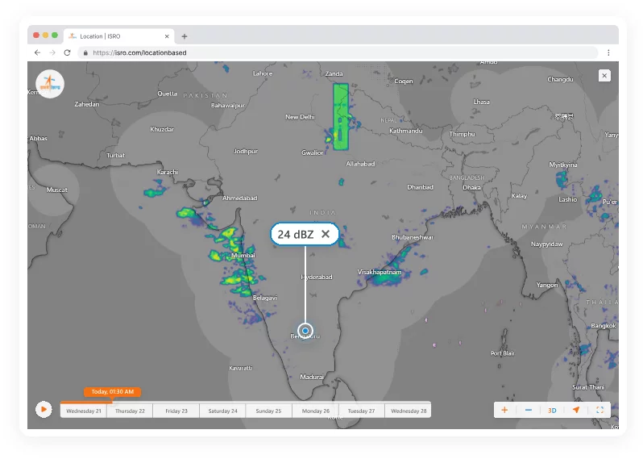This screenshot has width=643, height=459.
Task: Click the New Delhi city label
Action: pyautogui.click(x=300, y=117)
